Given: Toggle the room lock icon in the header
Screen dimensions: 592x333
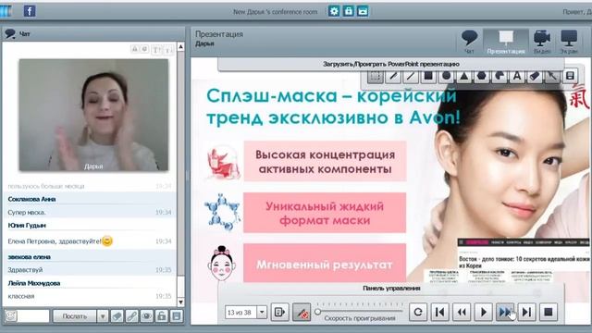Looking at the screenshot, I should pyautogui.click(x=348, y=11).
